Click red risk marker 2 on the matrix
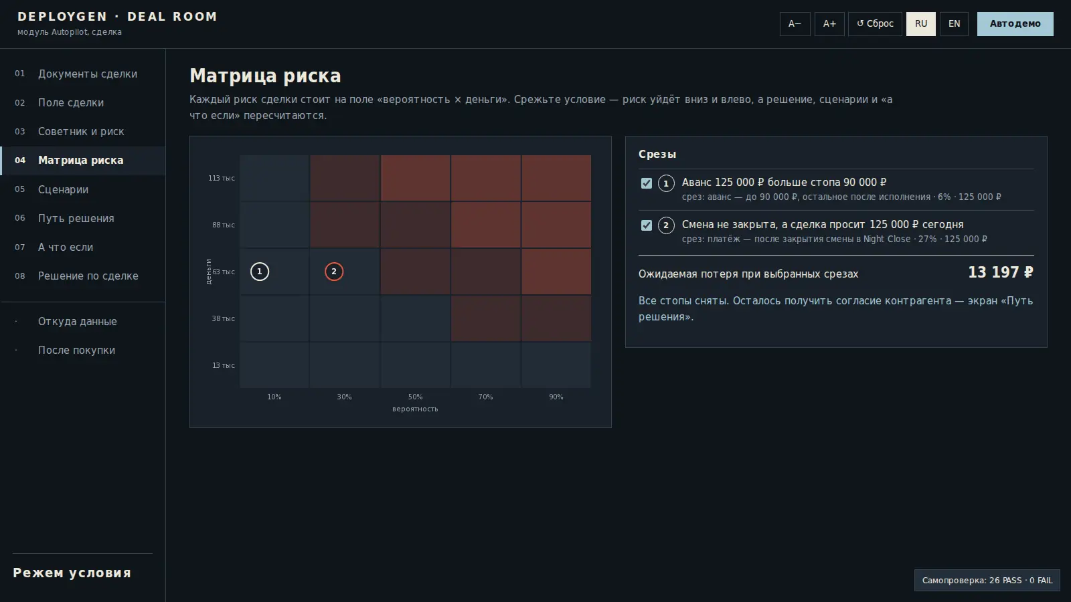1071x602 pixels. [334, 272]
